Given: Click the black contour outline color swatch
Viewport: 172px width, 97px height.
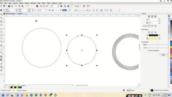Looking at the screenshot, I should click(x=153, y=35).
